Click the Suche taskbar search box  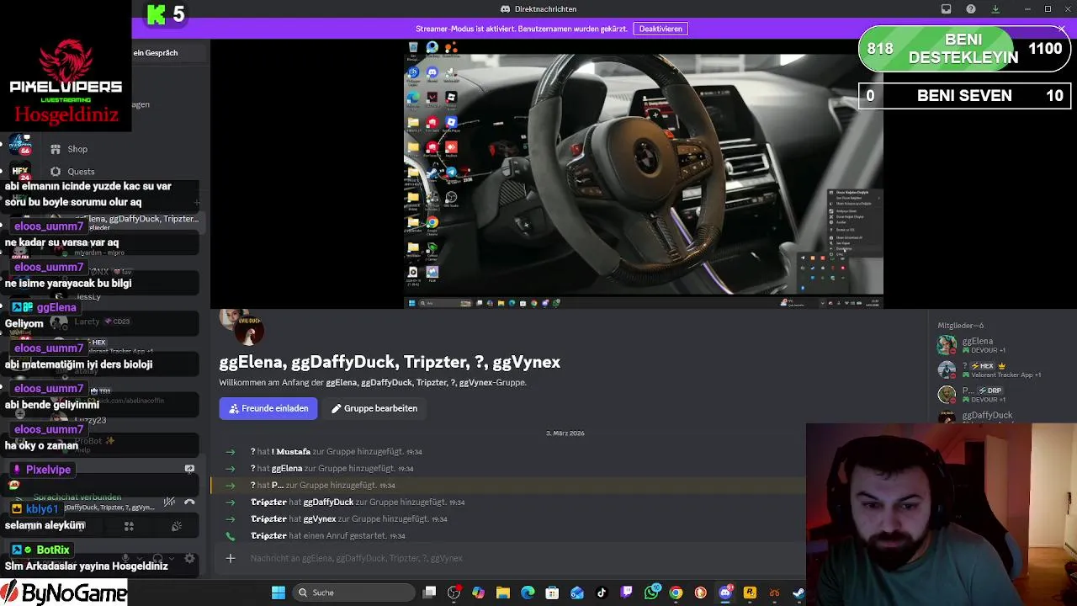coord(353,593)
